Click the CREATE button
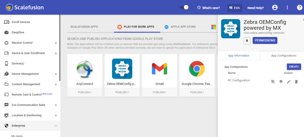This screenshot has height=137, width=304. pyautogui.click(x=294, y=66)
